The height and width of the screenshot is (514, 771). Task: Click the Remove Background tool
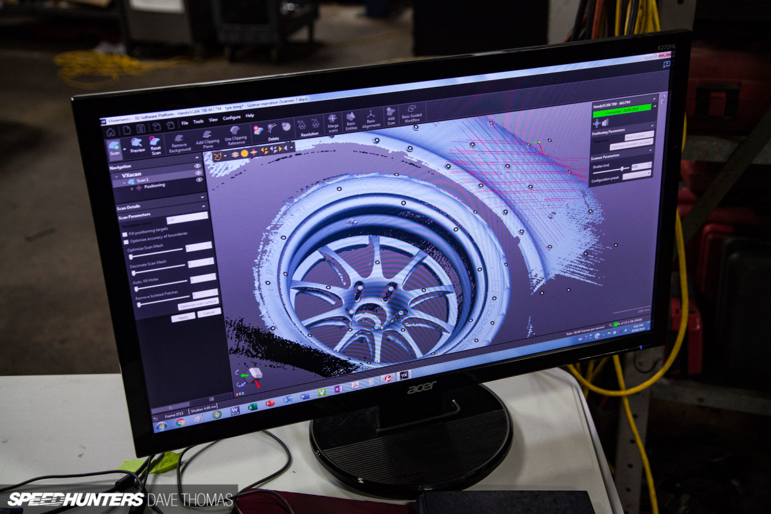(x=180, y=143)
